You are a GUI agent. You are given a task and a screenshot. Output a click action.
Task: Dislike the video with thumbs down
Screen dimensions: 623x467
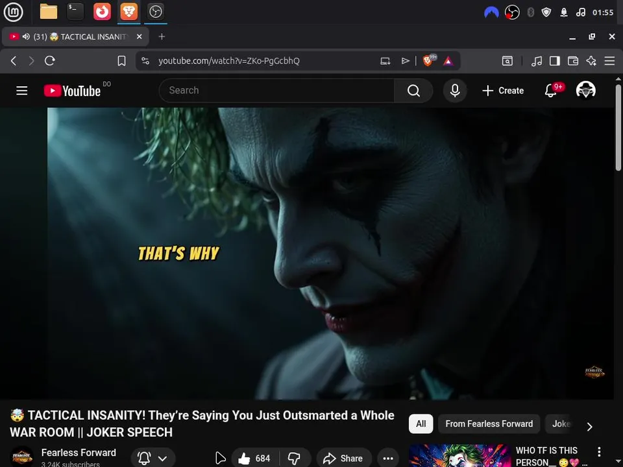(295, 459)
